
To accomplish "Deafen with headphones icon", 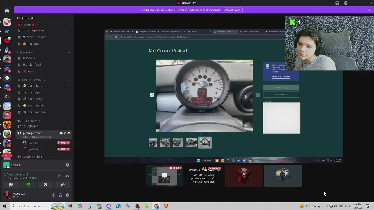I will pos(60,195).
